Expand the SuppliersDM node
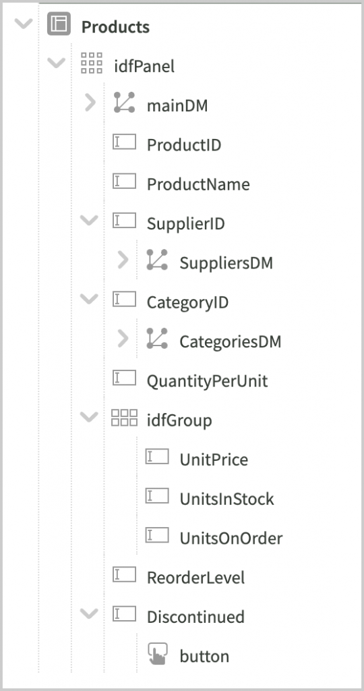 pos(123,260)
